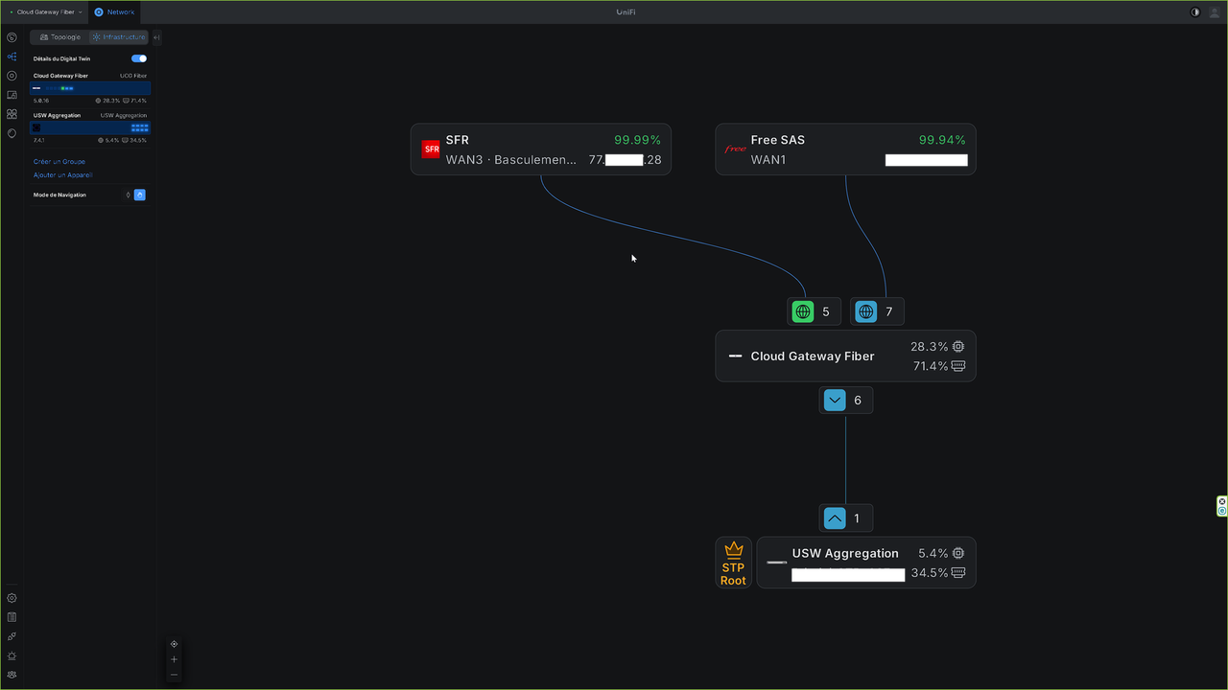The image size is (1228, 690).
Task: Click SFR uptime 99.99% value
Action: tap(638, 140)
